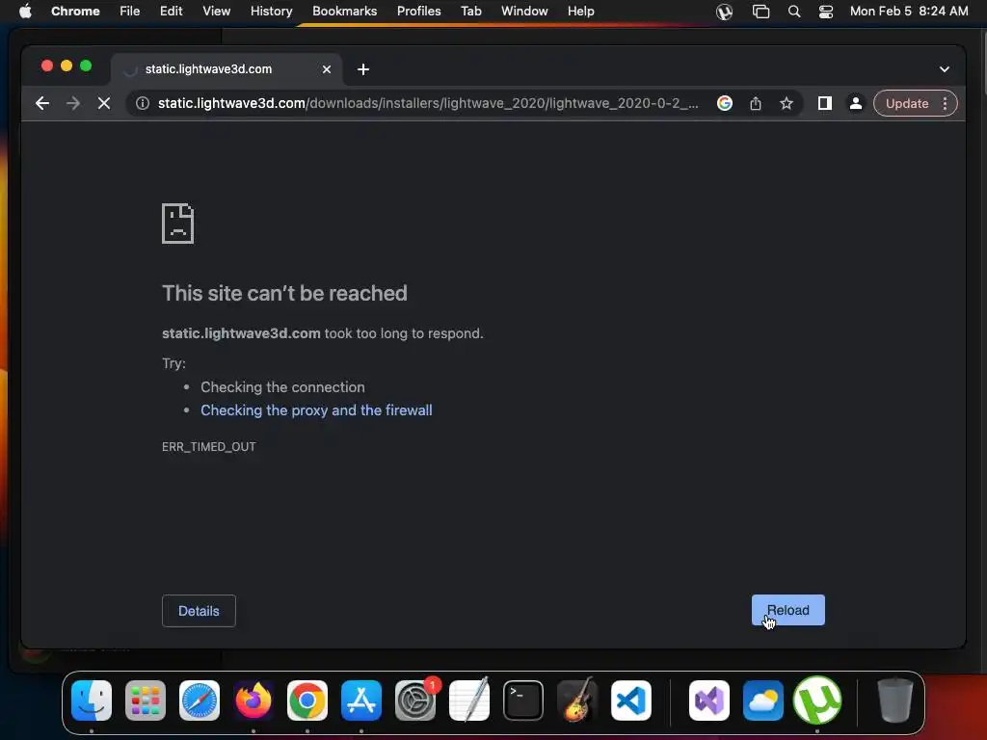
Task: Open Finder from the Dock
Action: (x=92, y=700)
